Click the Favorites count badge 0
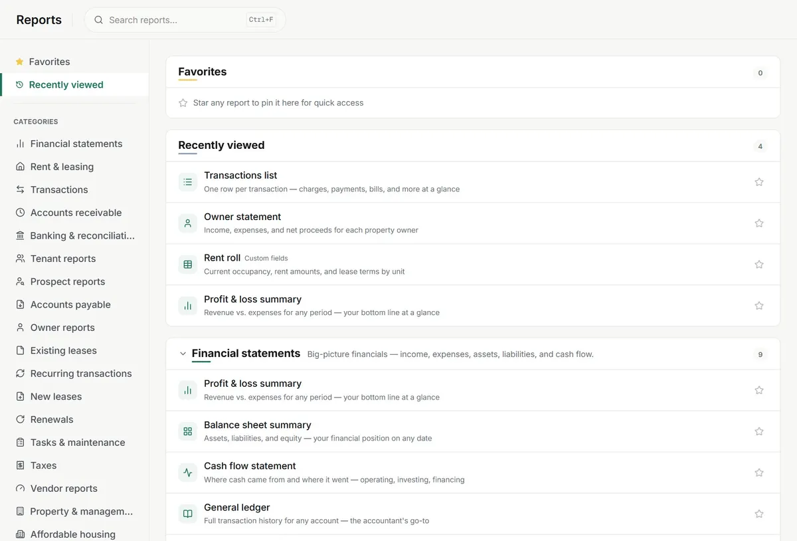 (760, 73)
